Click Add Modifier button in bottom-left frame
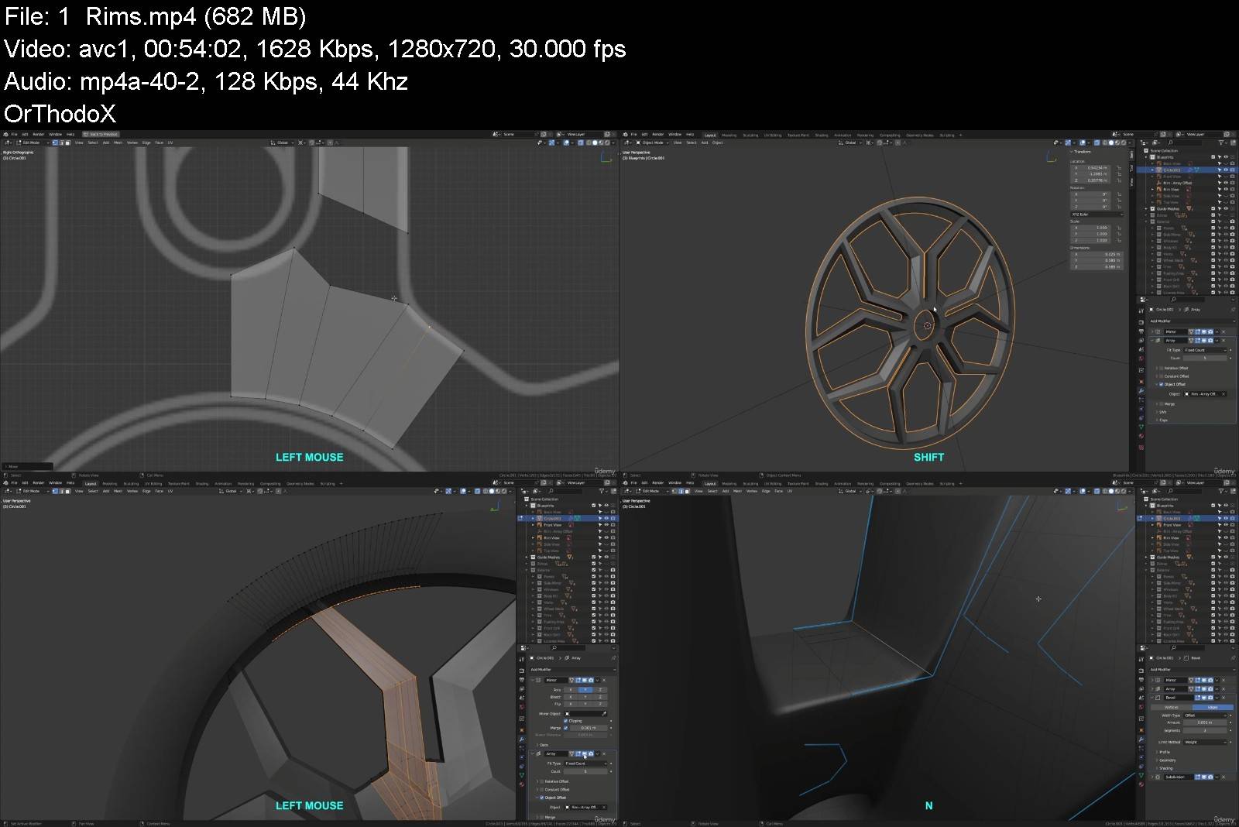The image size is (1239, 827). 572,670
